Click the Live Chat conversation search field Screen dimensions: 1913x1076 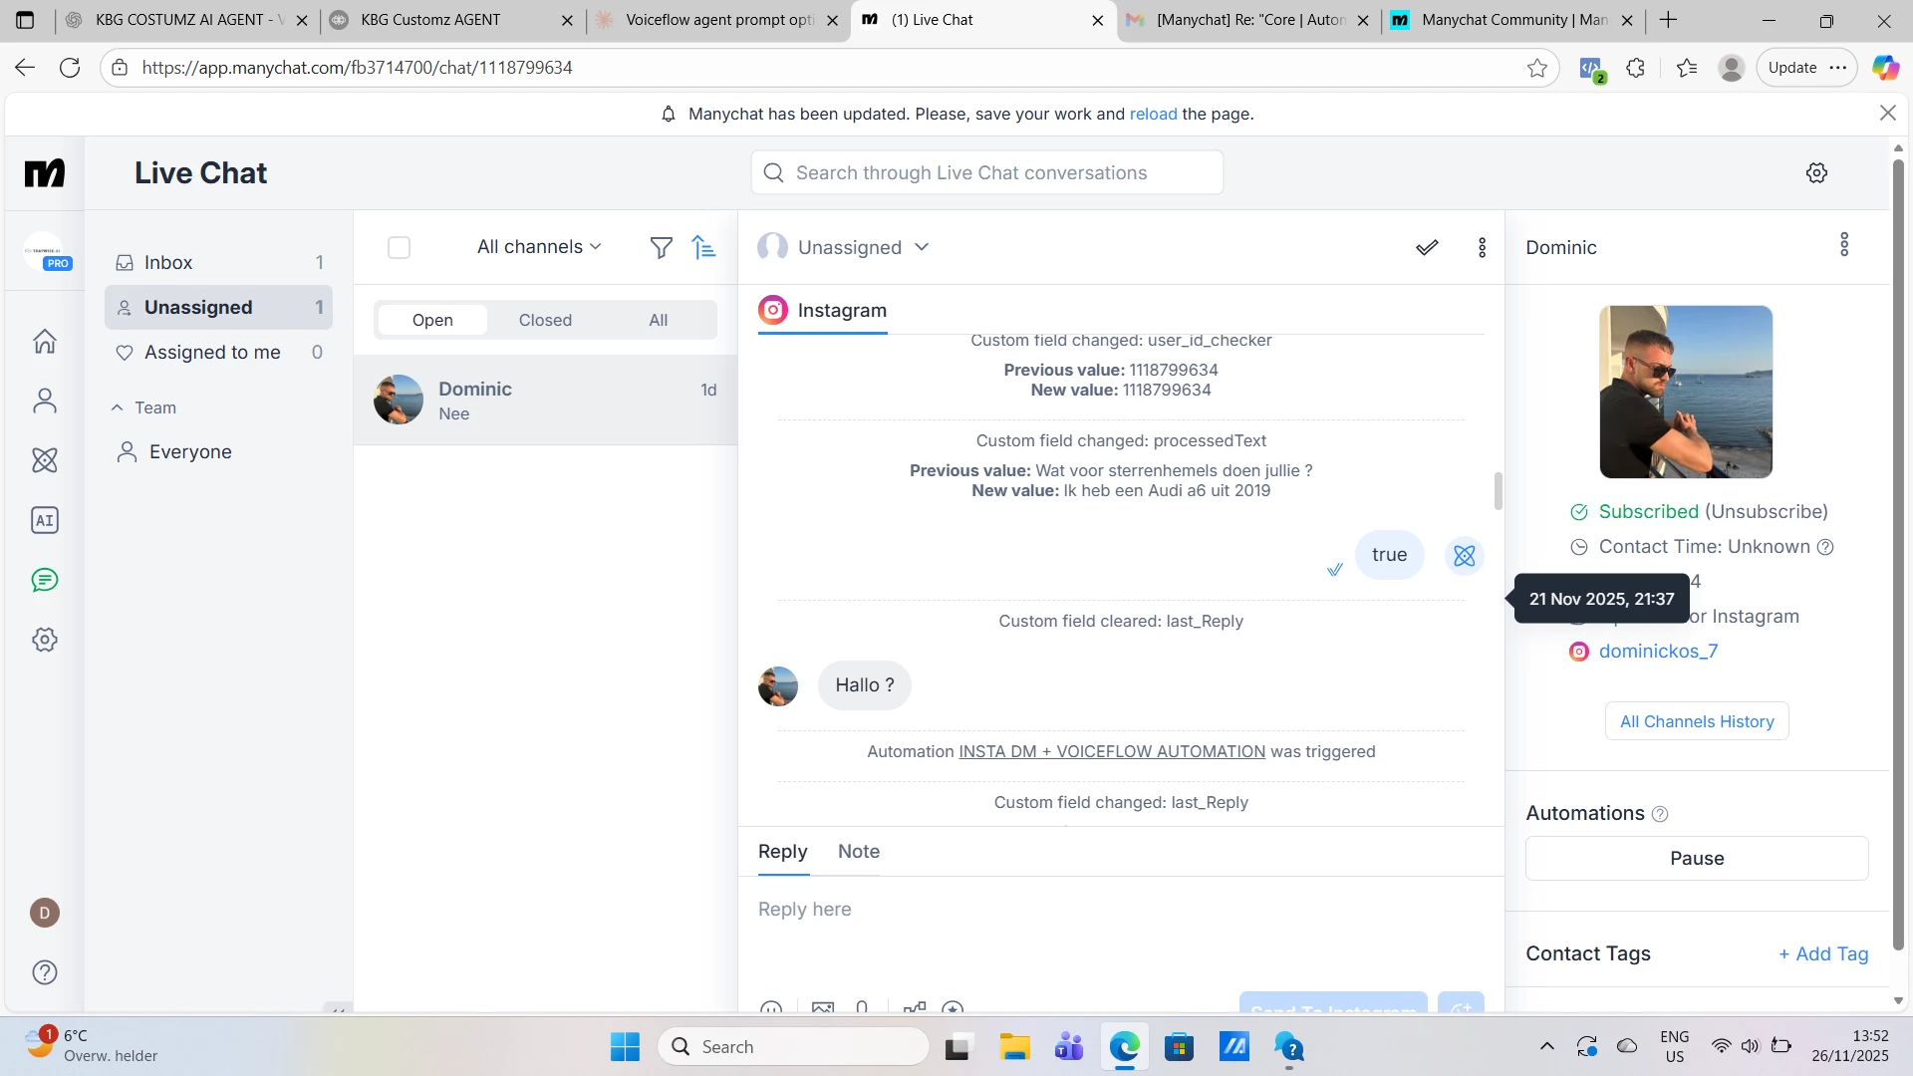(x=986, y=173)
